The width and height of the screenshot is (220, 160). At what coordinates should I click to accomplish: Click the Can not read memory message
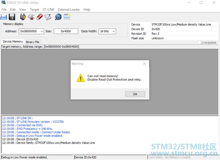pos(103,76)
